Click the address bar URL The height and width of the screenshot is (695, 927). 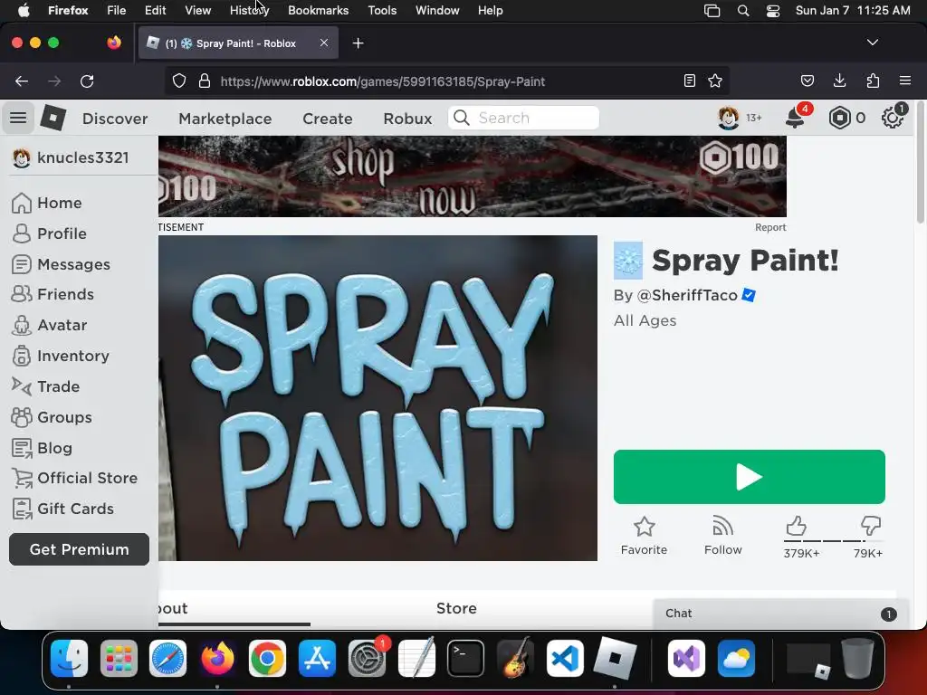383,81
